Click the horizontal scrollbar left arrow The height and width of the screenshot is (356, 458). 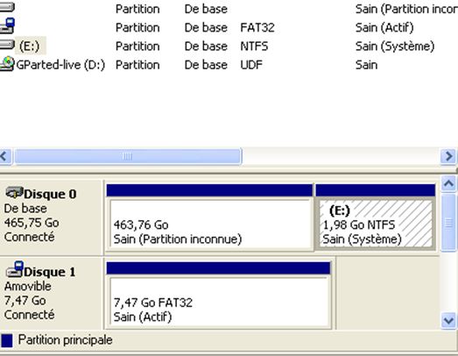[5, 156]
